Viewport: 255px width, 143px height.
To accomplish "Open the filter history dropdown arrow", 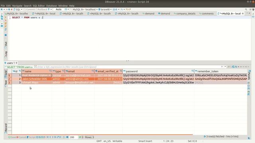I will coord(225,67).
